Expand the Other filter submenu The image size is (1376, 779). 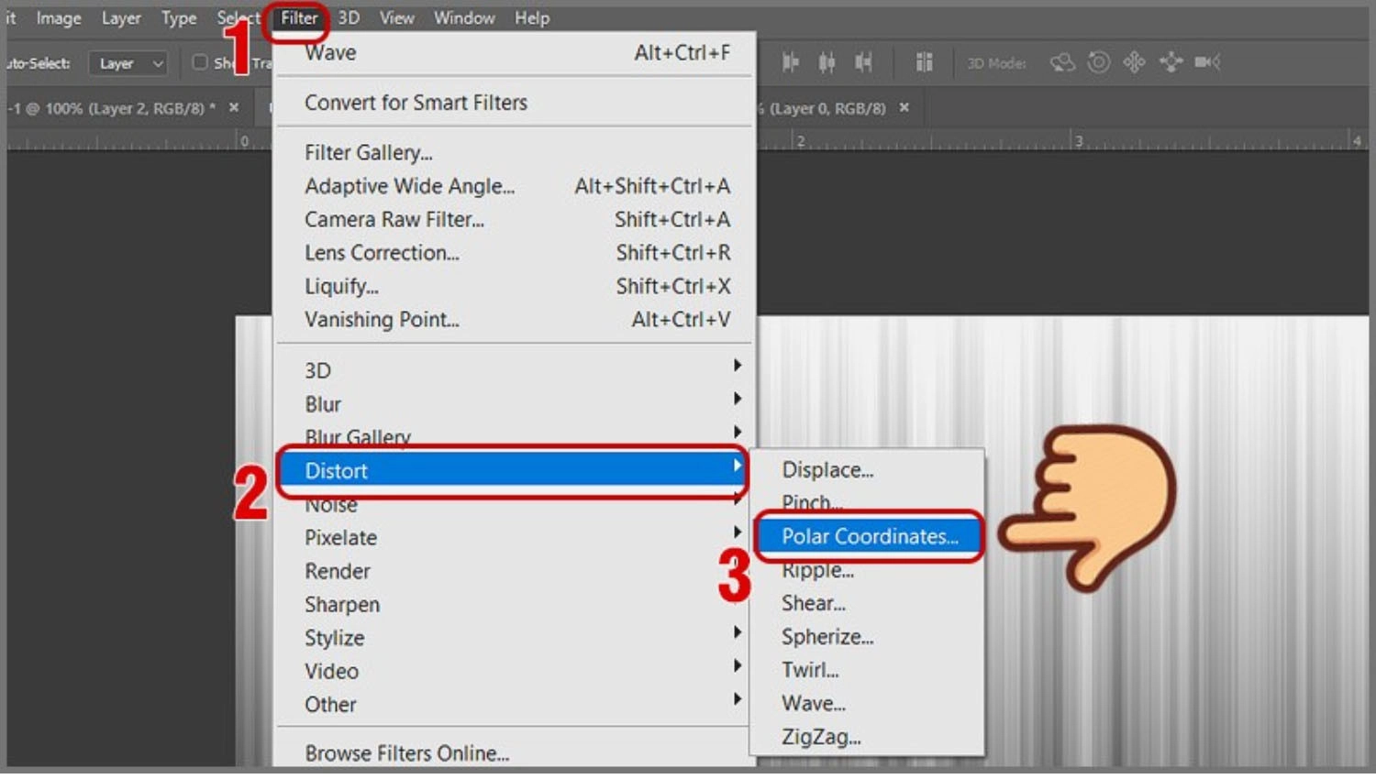point(516,705)
